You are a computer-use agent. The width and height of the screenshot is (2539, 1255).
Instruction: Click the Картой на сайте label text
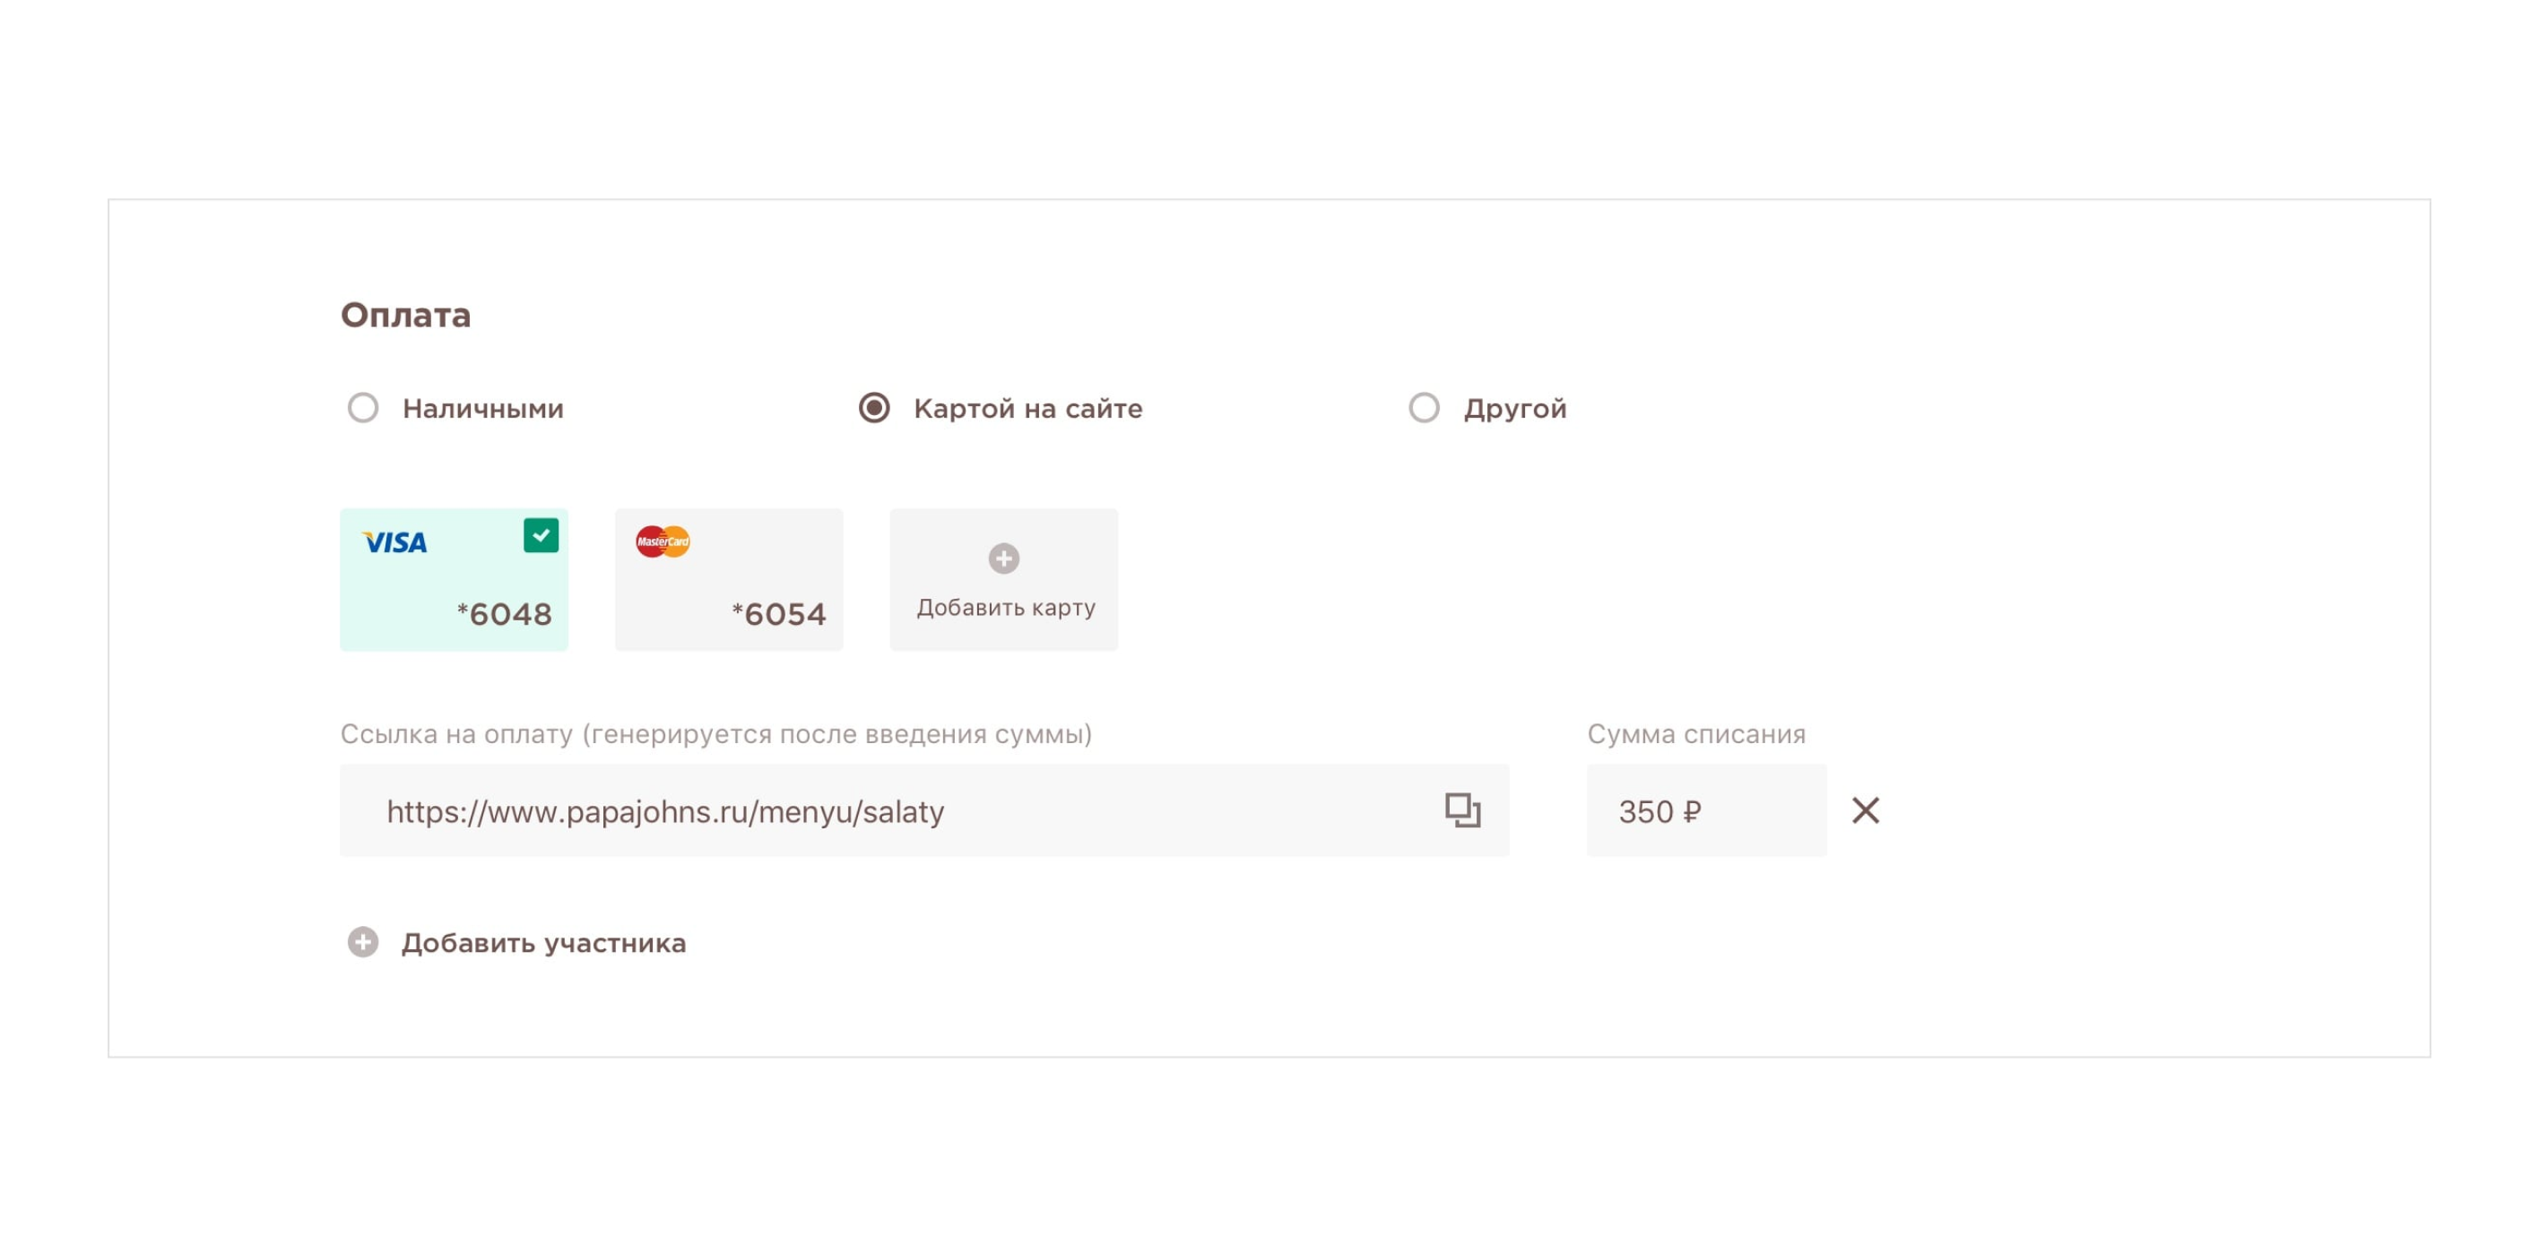click(x=1028, y=408)
